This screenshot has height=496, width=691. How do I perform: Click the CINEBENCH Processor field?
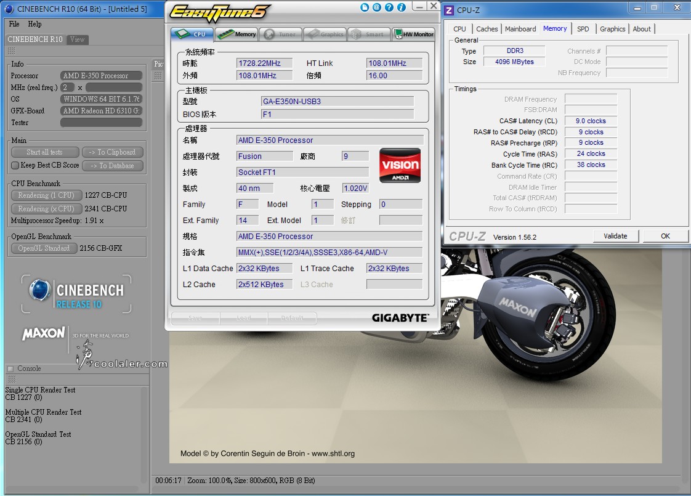pyautogui.click(x=102, y=76)
